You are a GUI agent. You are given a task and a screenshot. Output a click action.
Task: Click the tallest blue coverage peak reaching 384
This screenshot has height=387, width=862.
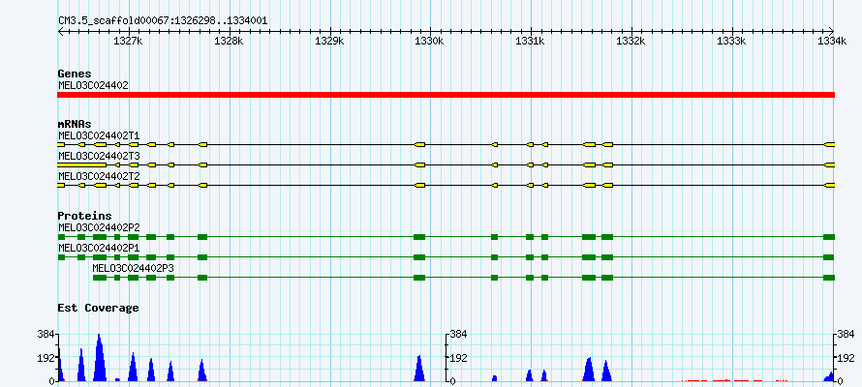pyautogui.click(x=100, y=357)
